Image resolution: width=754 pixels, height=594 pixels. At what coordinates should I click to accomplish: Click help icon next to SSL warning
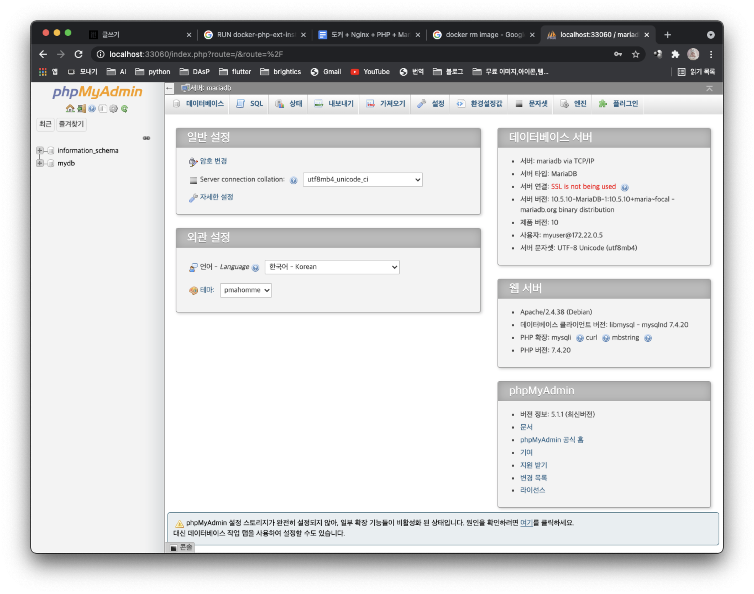click(624, 187)
